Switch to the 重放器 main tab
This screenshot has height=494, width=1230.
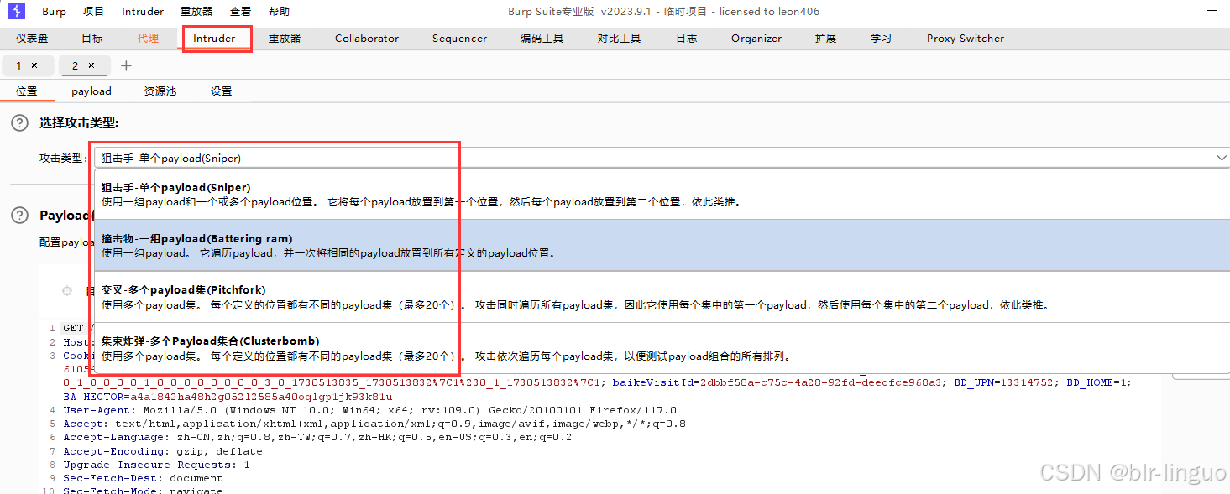(x=285, y=39)
